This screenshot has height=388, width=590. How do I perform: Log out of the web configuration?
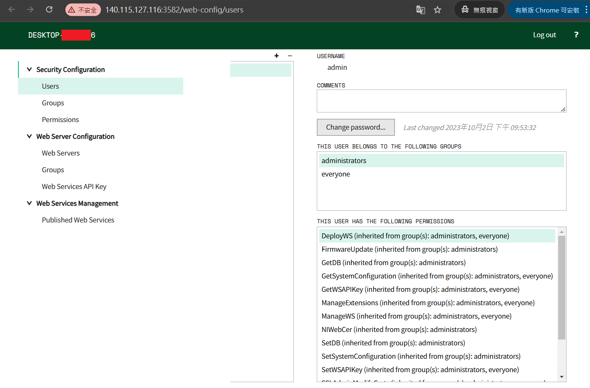(x=544, y=35)
